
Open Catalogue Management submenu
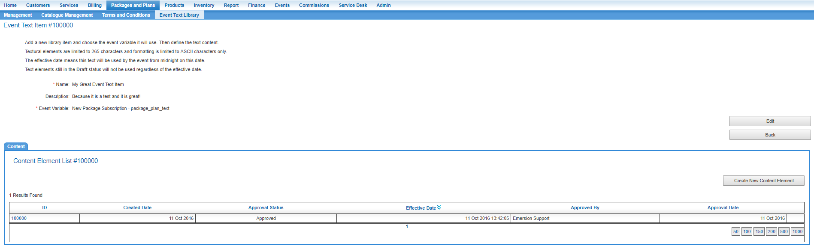(67, 15)
